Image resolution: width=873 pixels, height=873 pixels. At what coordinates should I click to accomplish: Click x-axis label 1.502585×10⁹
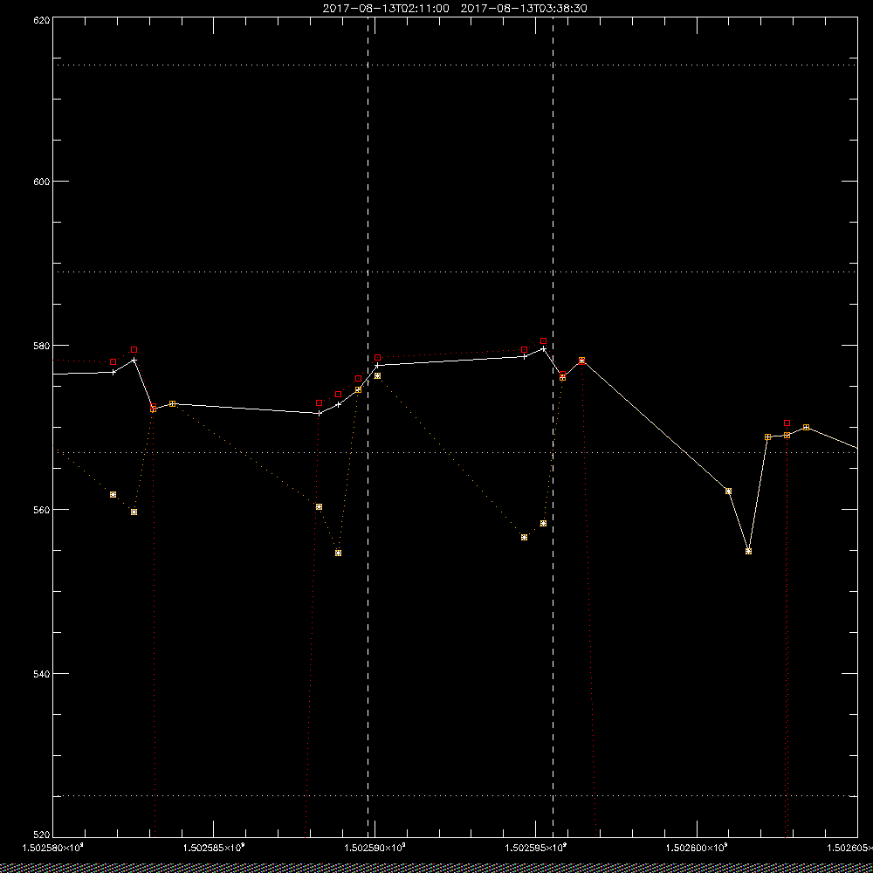coord(214,848)
